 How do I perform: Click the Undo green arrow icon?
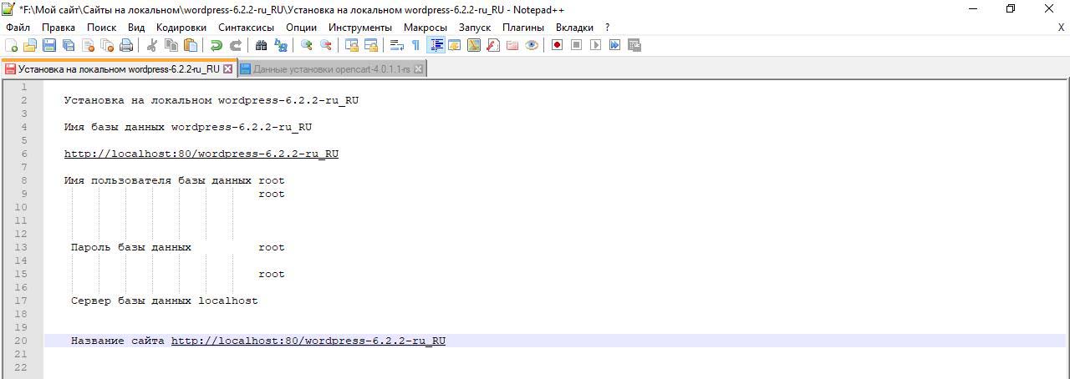pyautogui.click(x=217, y=45)
